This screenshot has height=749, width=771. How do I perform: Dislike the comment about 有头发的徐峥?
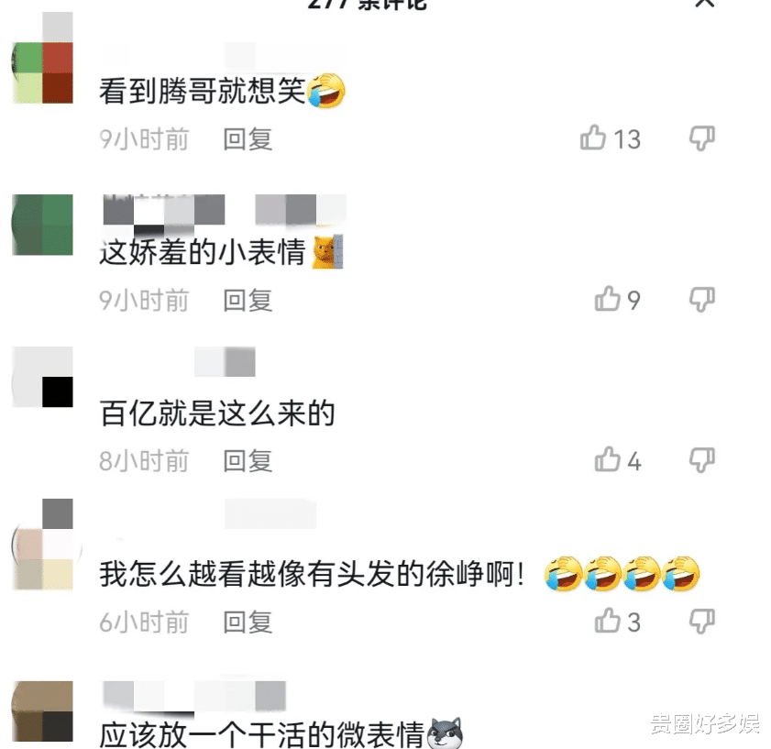tap(701, 622)
